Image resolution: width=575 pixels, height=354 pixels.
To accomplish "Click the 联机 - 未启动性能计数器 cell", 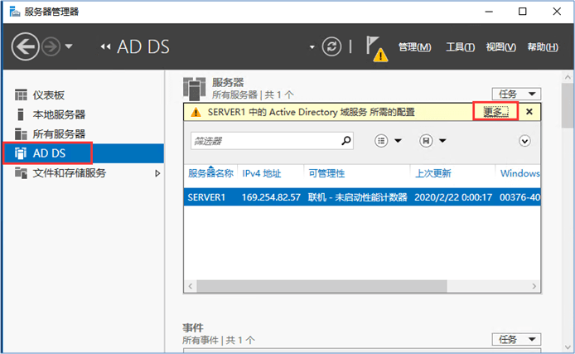I will [358, 197].
